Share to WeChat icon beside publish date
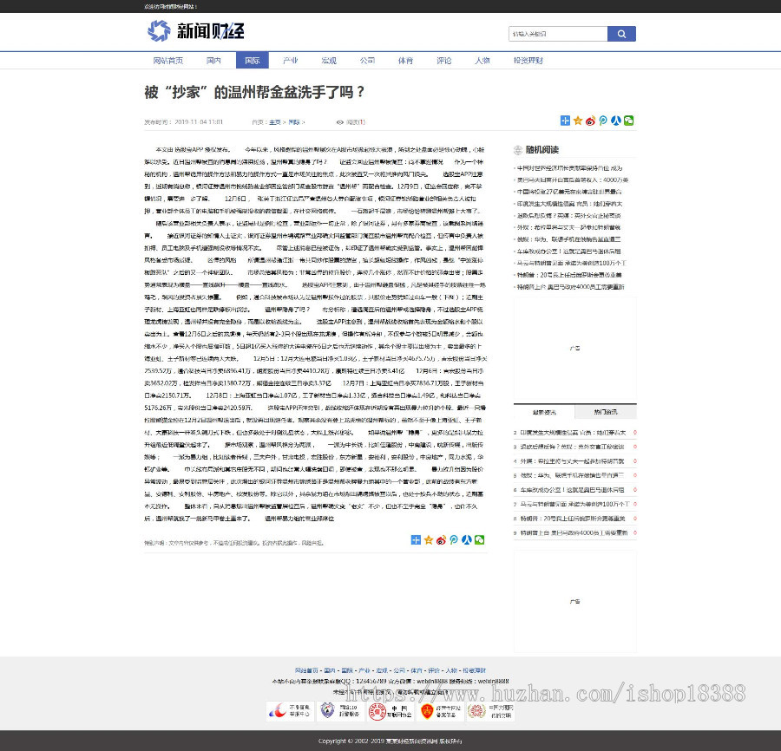The image size is (781, 751). pos(628,121)
